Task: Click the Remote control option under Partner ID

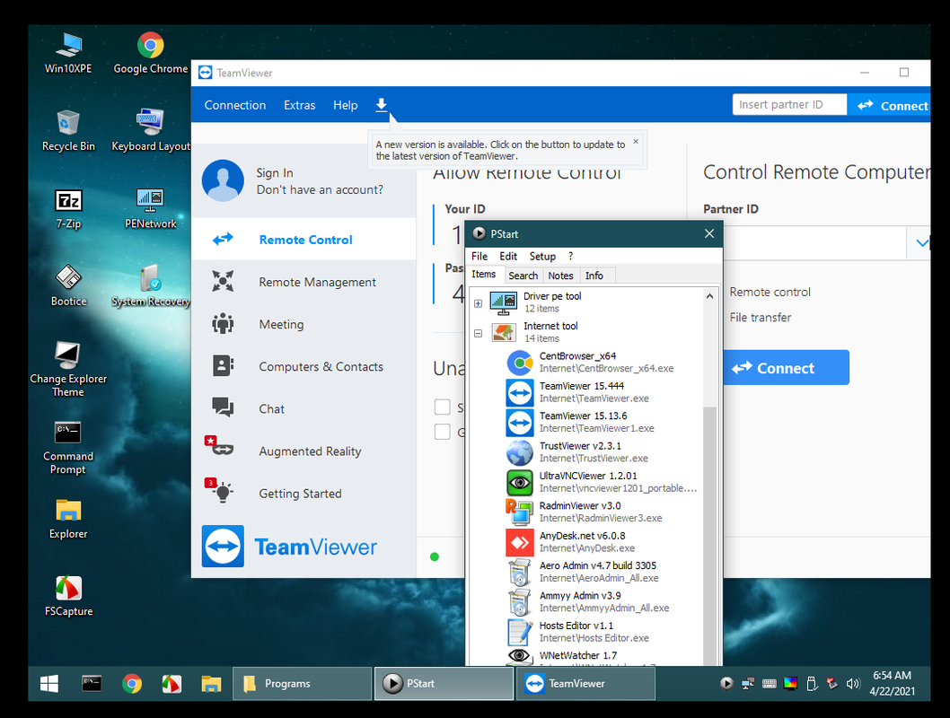Action: point(770,292)
